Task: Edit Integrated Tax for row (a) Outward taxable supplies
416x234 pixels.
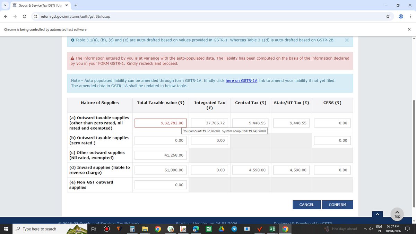Action: [x=209, y=123]
